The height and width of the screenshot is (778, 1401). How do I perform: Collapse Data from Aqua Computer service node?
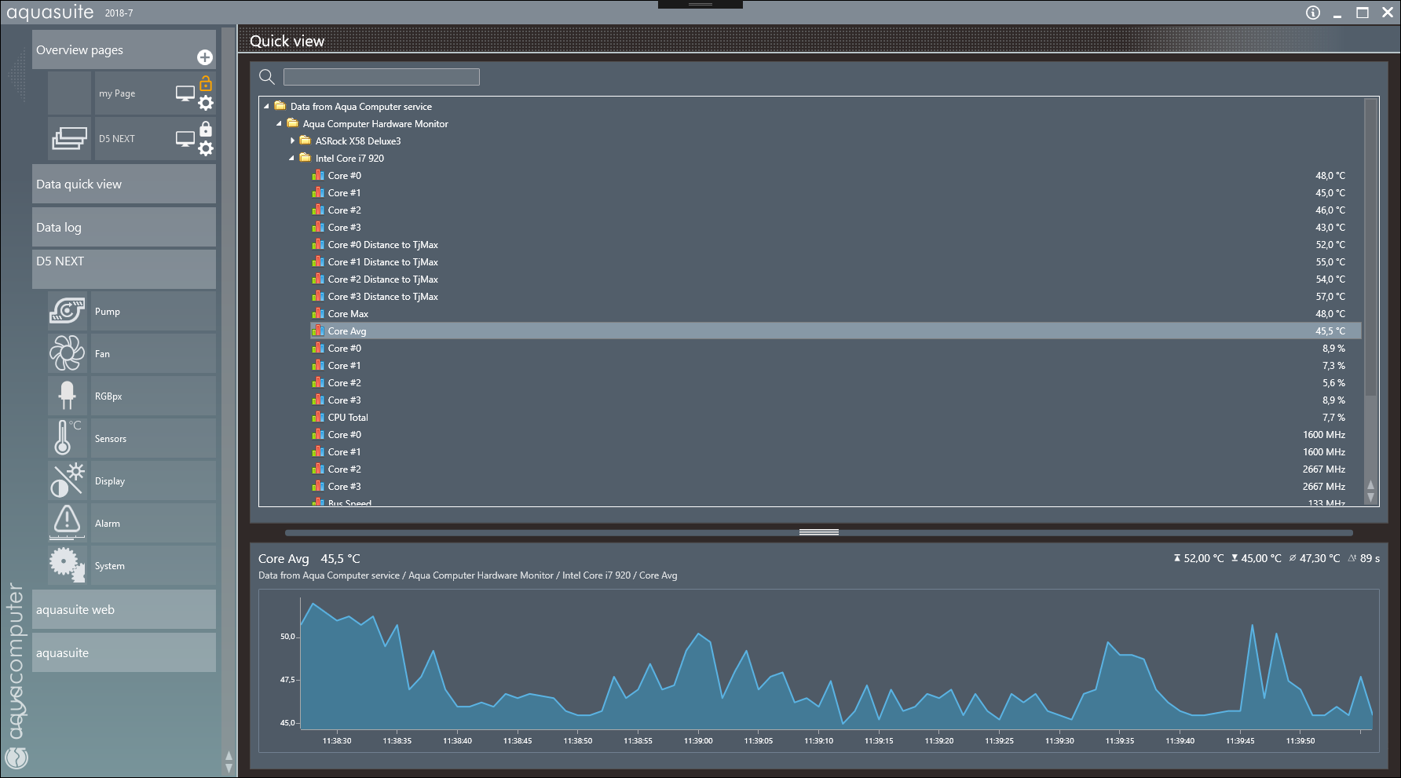pyautogui.click(x=267, y=106)
